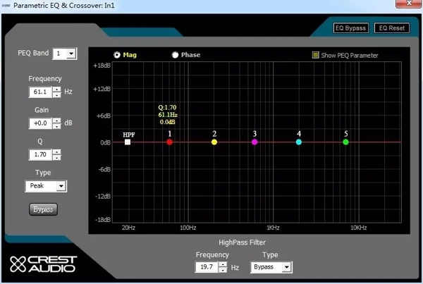Increase Gain with up arrow
This screenshot has width=423, height=284.
pos(56,121)
